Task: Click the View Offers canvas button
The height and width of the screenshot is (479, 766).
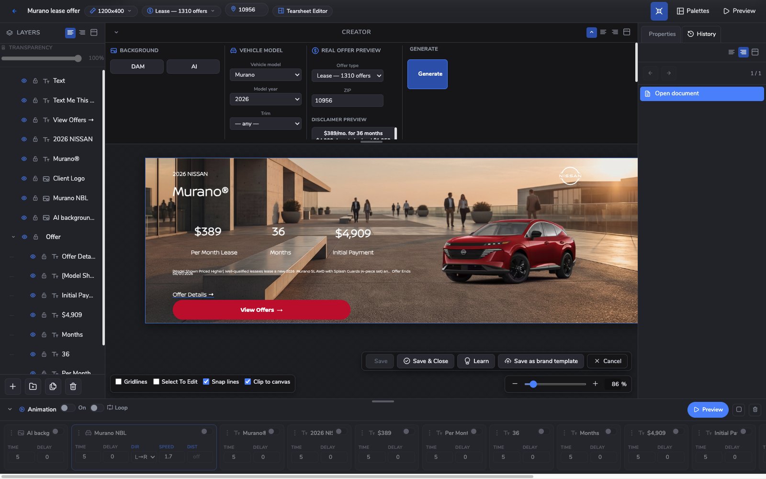Action: [261, 310]
